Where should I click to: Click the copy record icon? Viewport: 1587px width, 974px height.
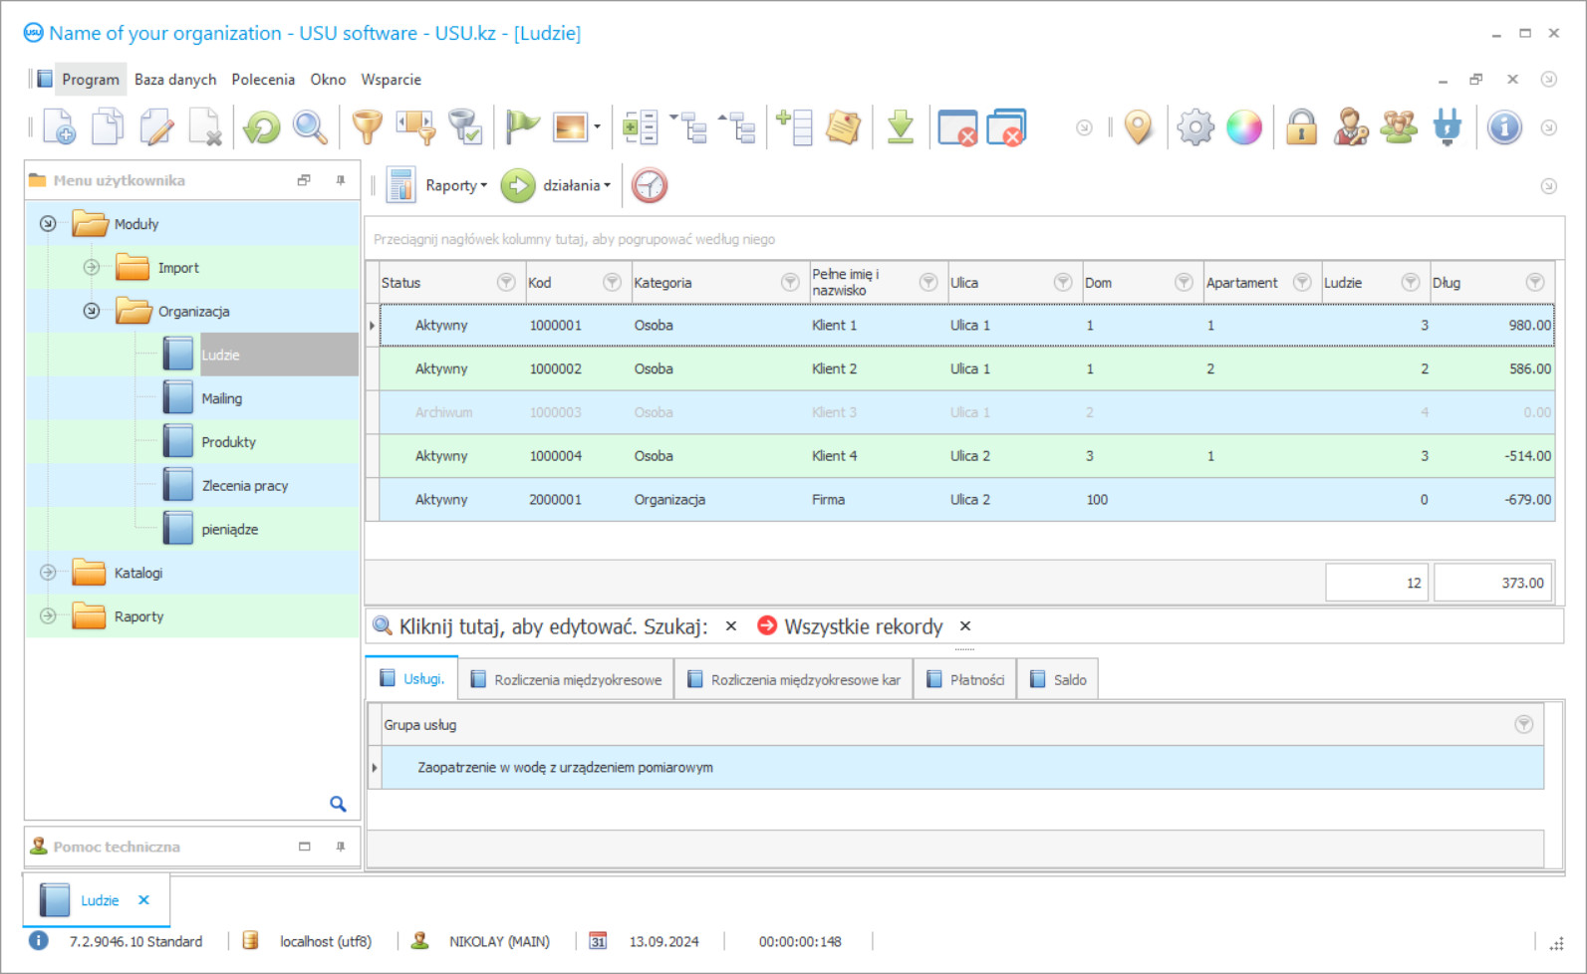tap(108, 127)
